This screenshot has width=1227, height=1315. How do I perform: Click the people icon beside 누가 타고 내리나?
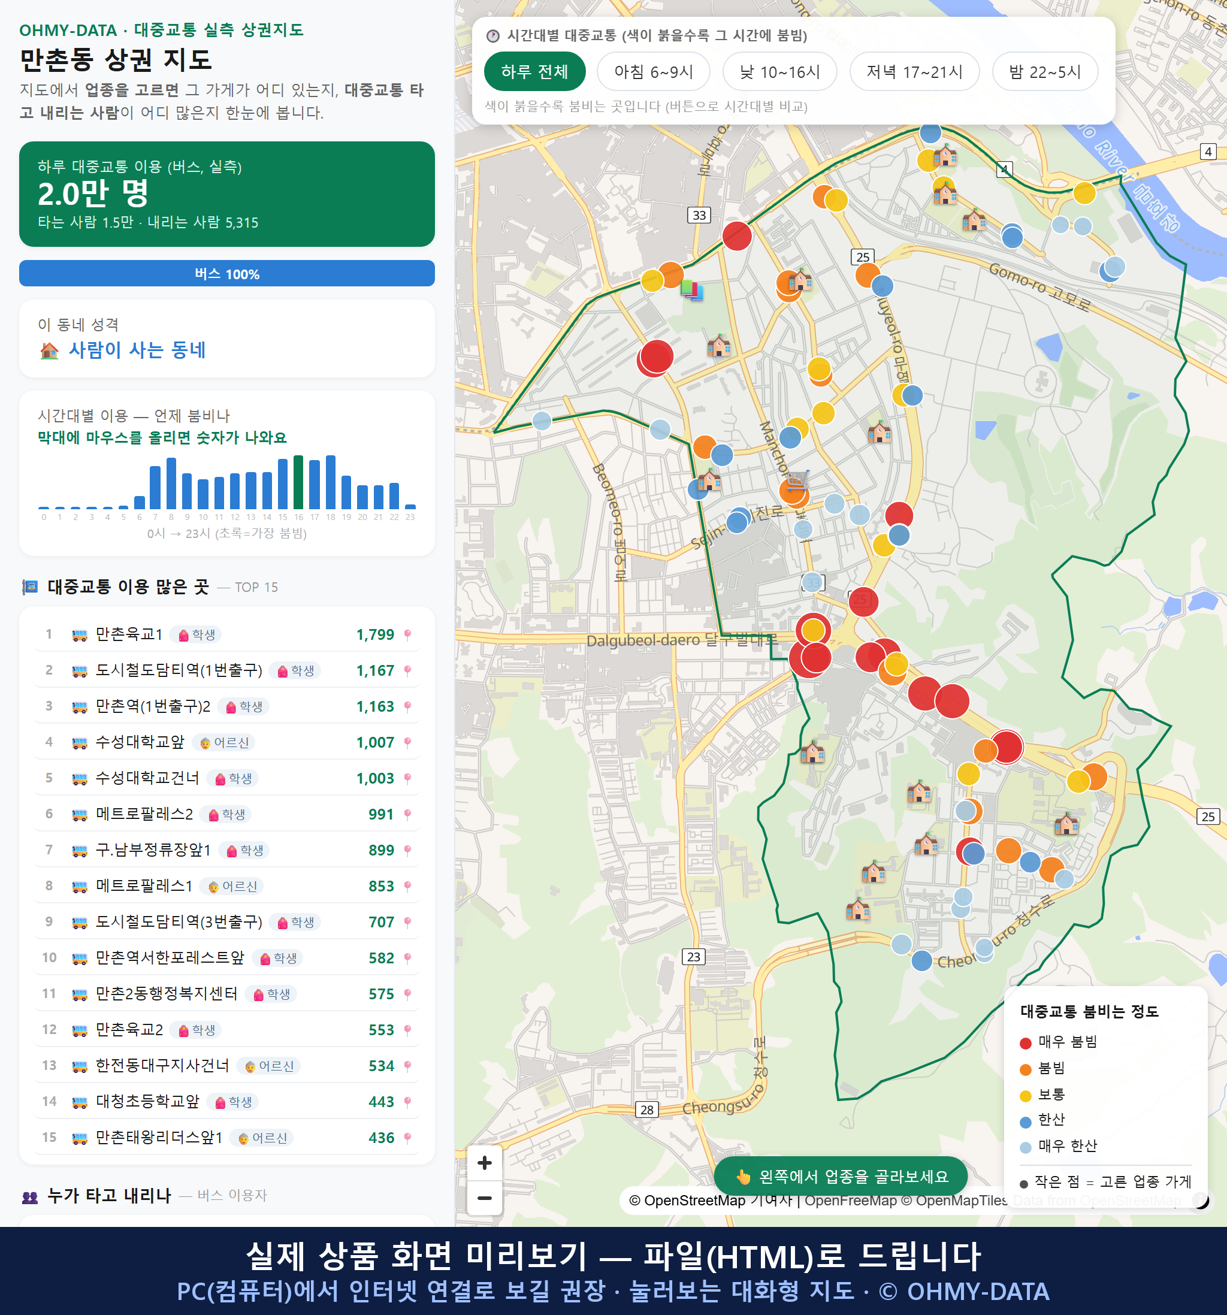tap(30, 1196)
